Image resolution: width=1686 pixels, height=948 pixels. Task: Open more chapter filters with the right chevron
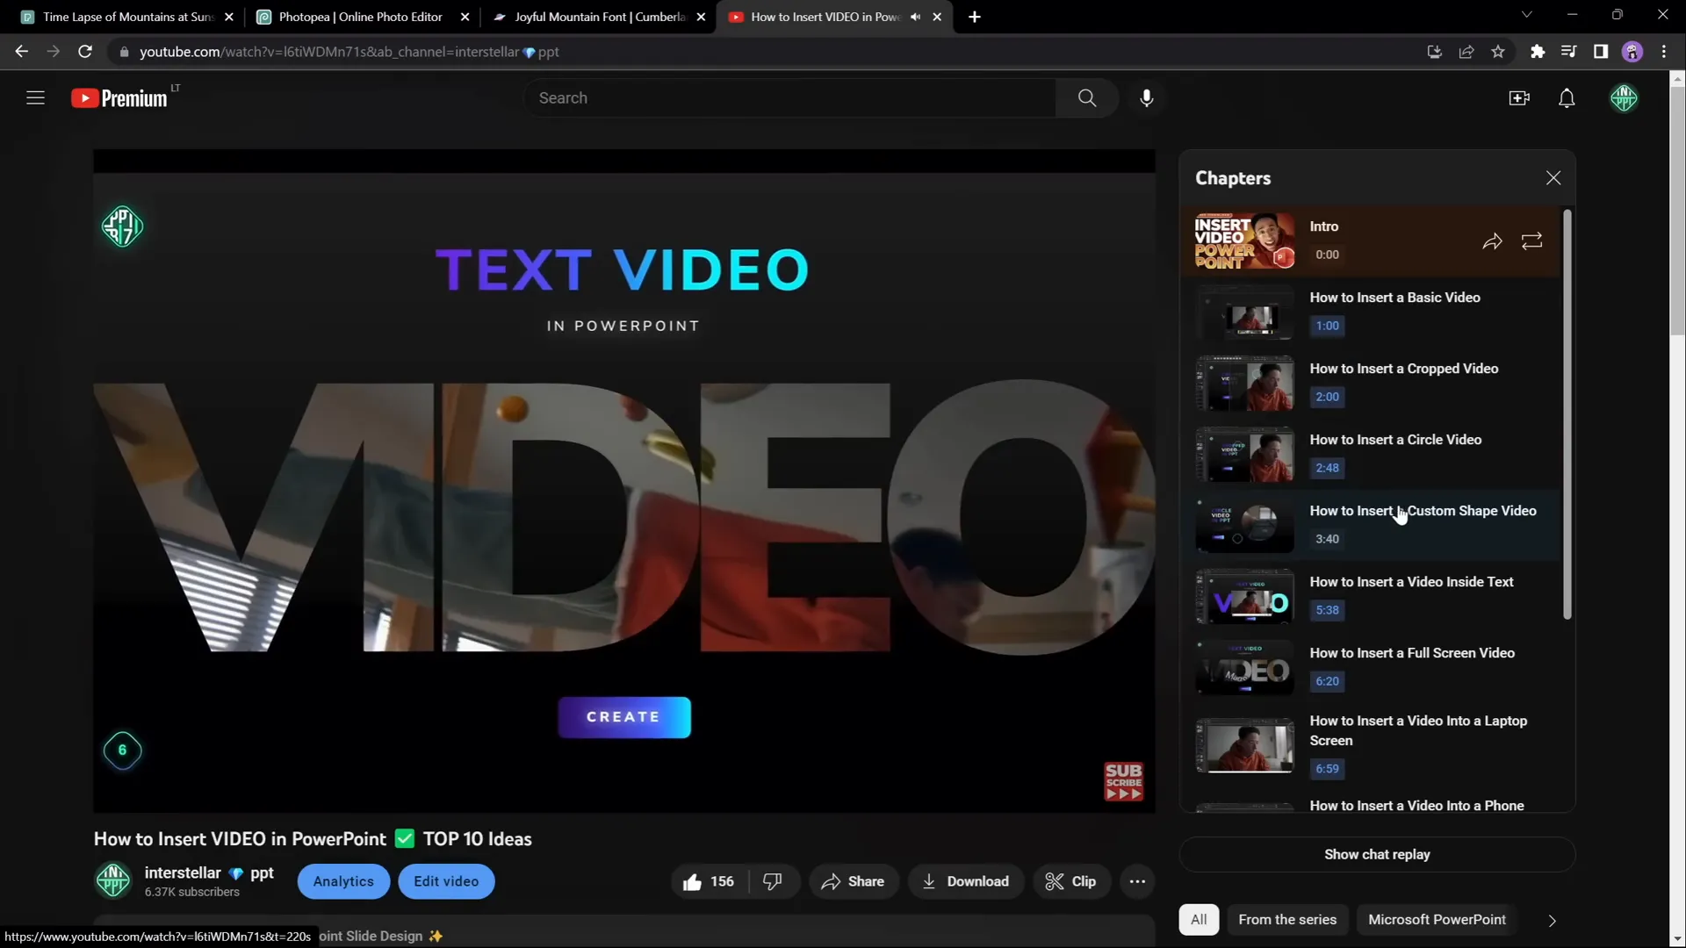click(1552, 920)
